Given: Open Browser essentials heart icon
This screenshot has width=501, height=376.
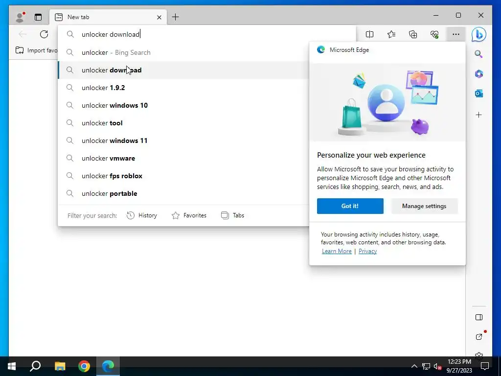Looking at the screenshot, I should pyautogui.click(x=434, y=34).
